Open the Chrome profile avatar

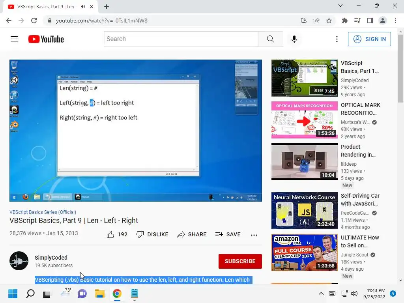coord(383,21)
